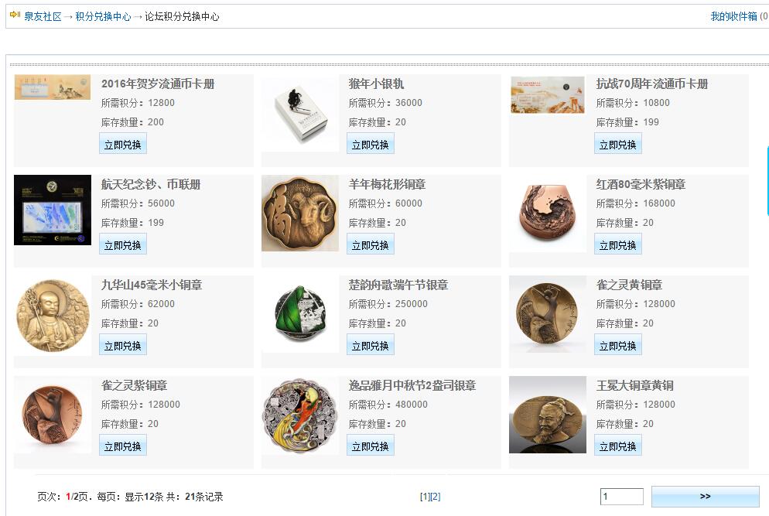Open the 雀之灵紫铜章 copper medal image

(x=53, y=415)
